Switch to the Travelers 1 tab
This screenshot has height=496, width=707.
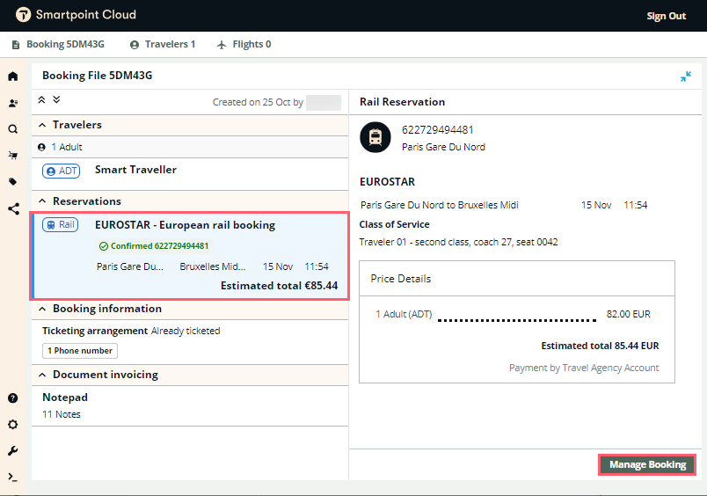163,44
